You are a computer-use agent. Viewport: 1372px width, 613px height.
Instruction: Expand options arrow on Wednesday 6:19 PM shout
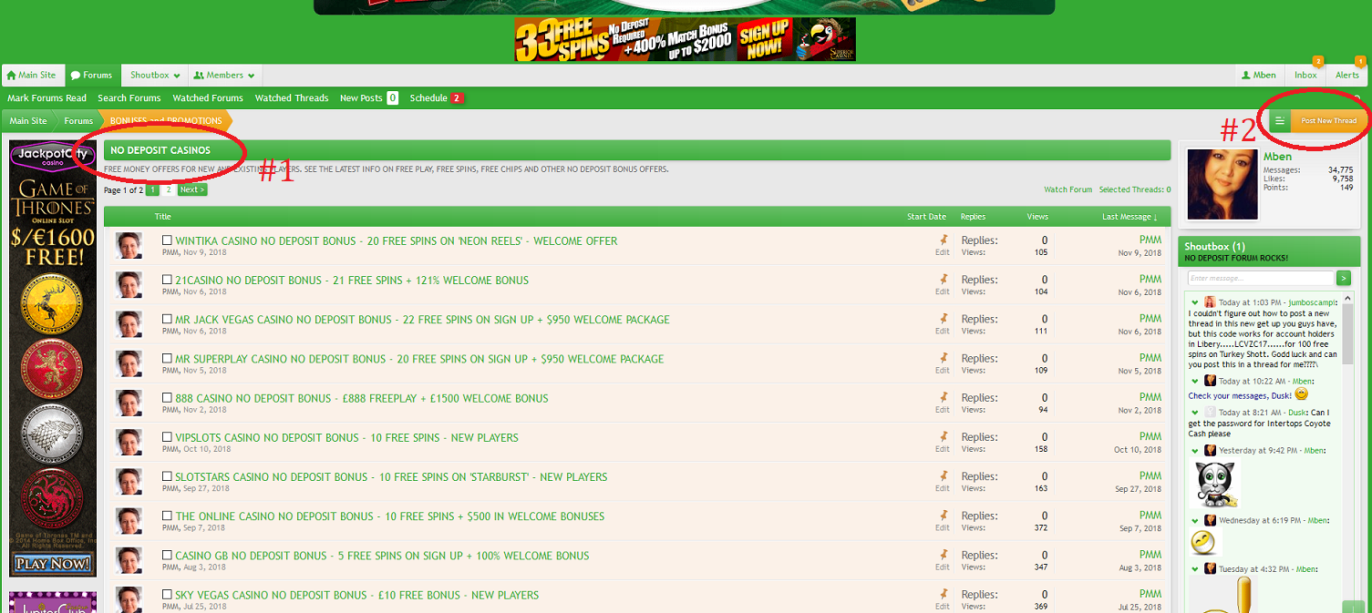pos(1195,520)
